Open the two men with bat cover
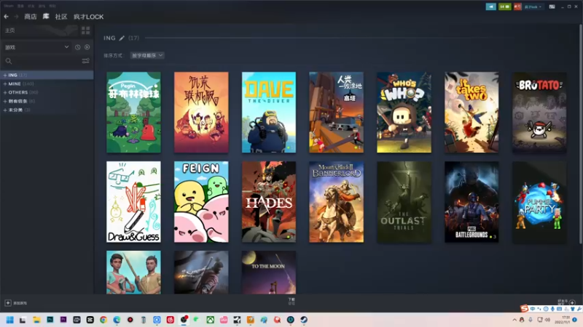This screenshot has height=327, width=583. point(133,272)
